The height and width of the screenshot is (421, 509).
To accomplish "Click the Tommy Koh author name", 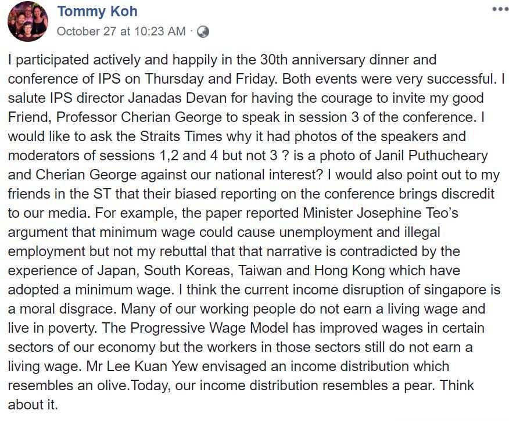I will click(x=98, y=11).
